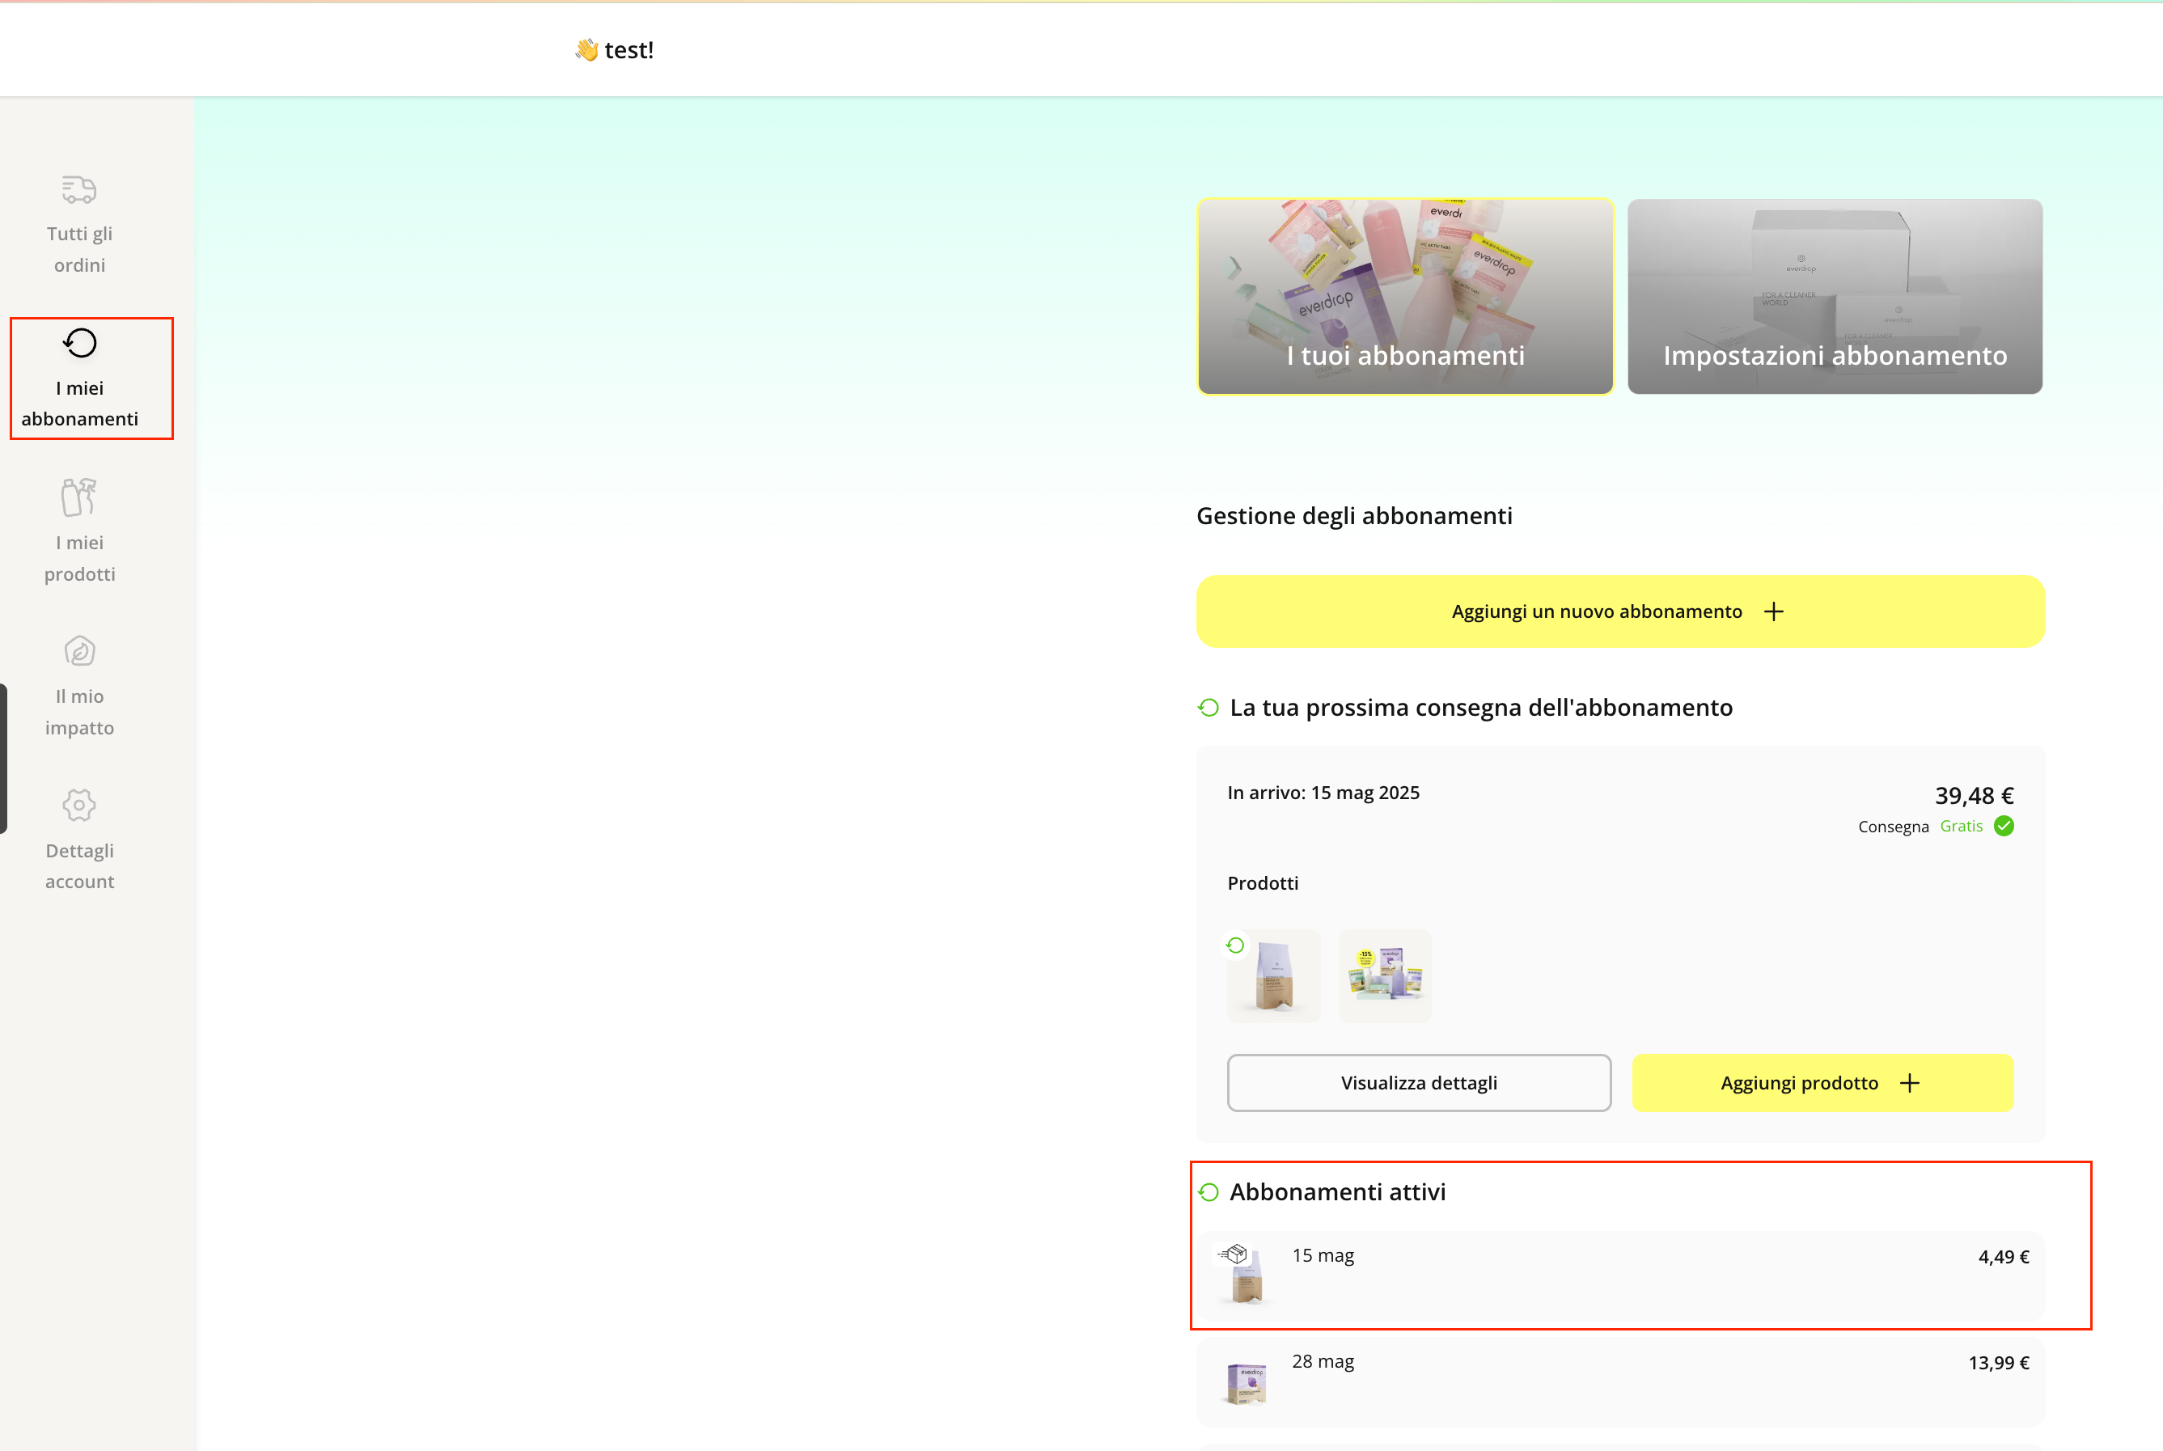Click green refresh icon beside Abbonamenti attivi
2163x1451 pixels.
point(1208,1192)
